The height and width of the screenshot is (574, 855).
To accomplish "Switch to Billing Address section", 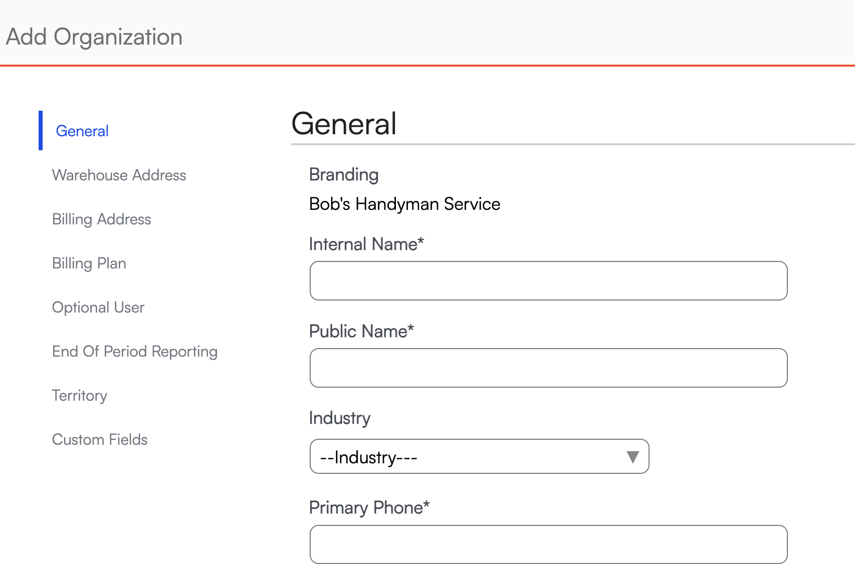I will [x=101, y=219].
